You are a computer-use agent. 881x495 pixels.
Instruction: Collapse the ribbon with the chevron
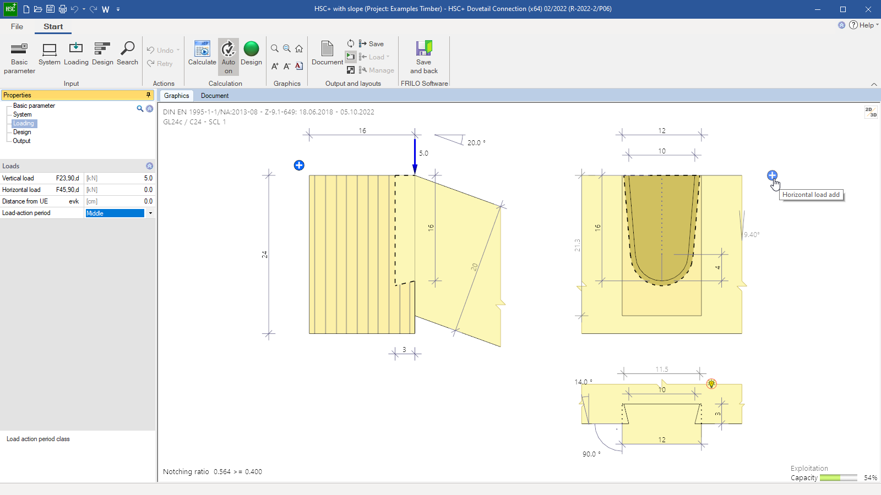[874, 84]
